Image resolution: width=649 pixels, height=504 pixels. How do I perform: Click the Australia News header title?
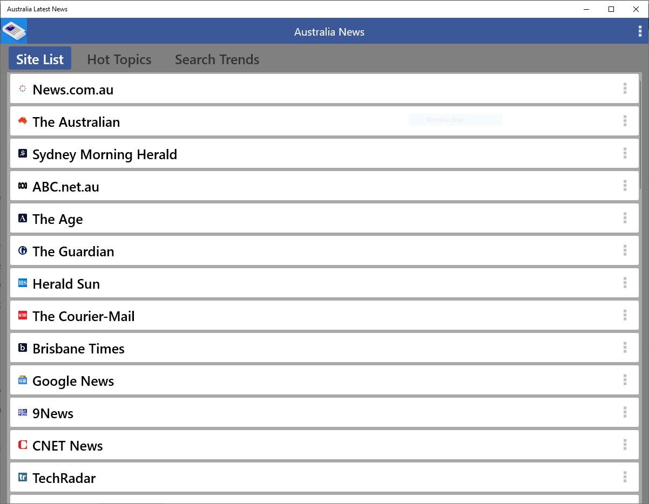[x=329, y=32]
